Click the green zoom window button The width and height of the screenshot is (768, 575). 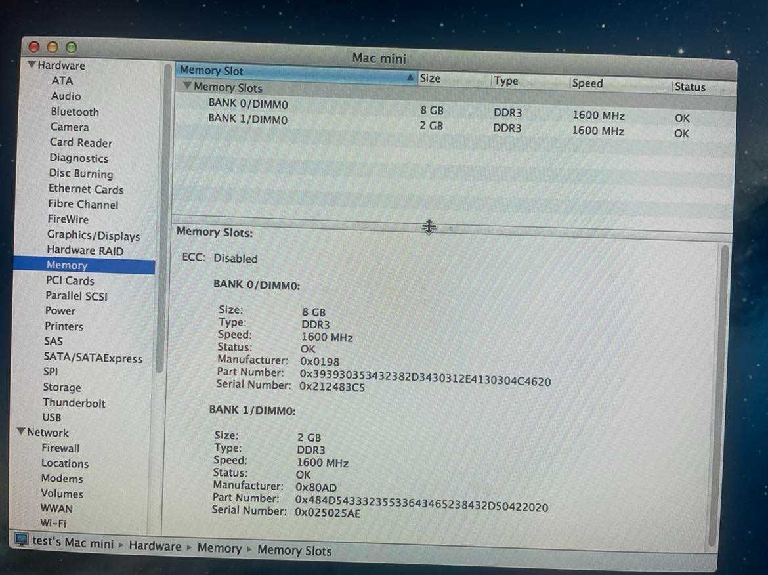71,47
